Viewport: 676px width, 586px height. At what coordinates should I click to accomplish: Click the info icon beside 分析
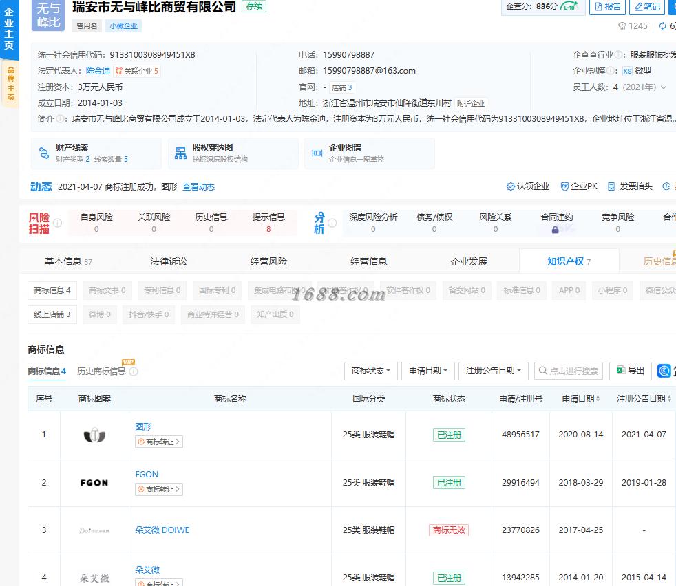(332, 223)
